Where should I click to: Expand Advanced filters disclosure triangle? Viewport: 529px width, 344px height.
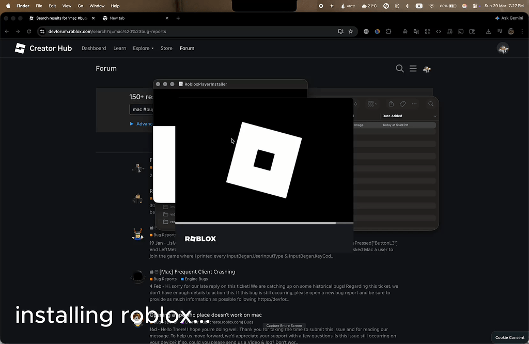coord(132,124)
